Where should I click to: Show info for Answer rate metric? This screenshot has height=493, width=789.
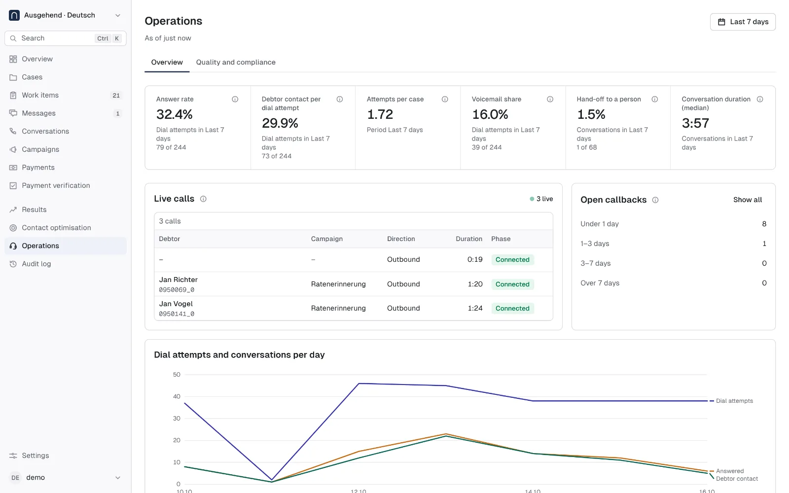[x=235, y=99]
